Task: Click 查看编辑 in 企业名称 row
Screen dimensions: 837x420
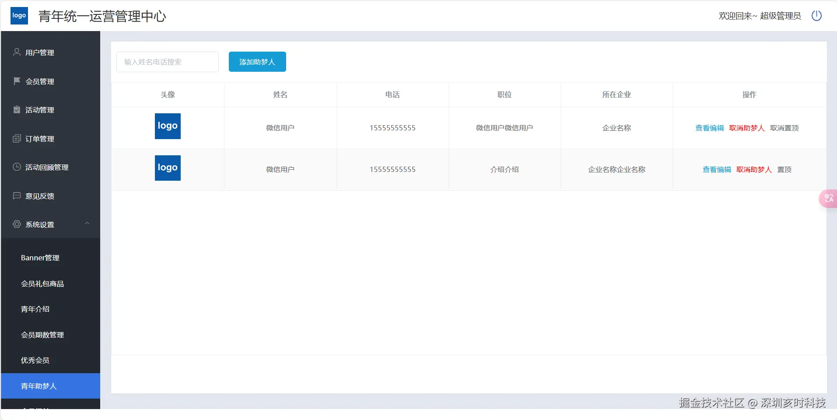Action: (x=710, y=128)
